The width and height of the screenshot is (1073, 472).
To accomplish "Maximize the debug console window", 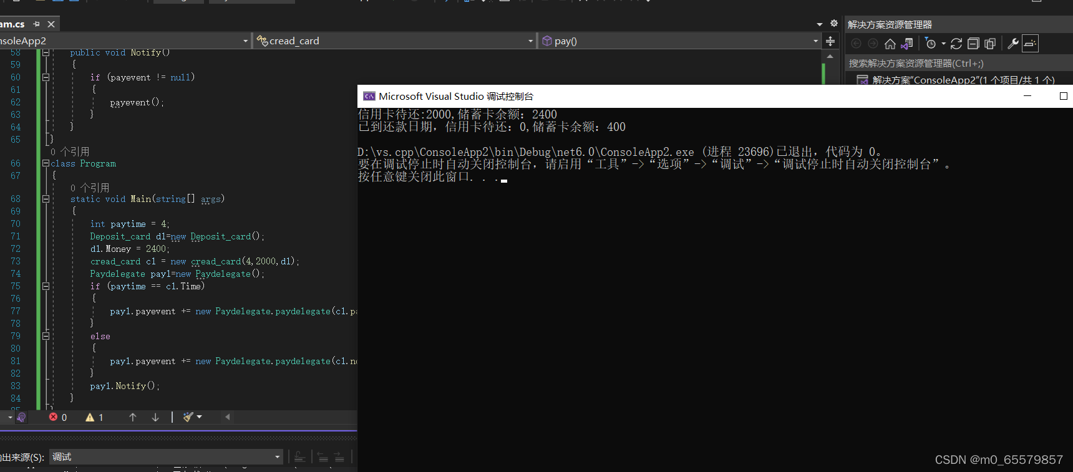I will (x=1064, y=96).
